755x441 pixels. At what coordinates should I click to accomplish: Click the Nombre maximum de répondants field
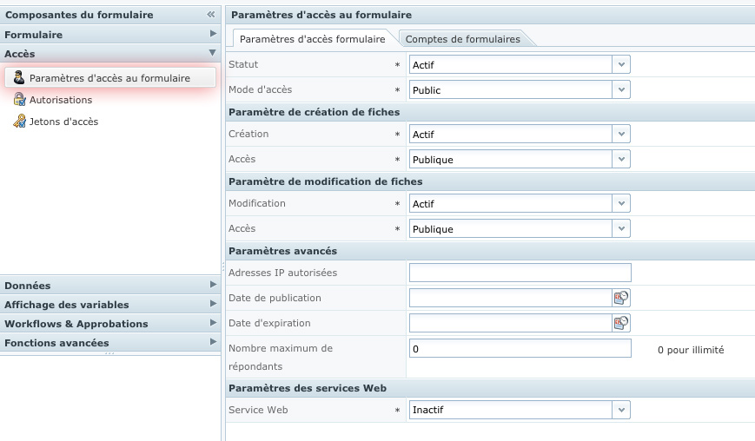tap(520, 349)
